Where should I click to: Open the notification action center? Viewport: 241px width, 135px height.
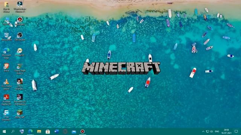click(x=236, y=132)
